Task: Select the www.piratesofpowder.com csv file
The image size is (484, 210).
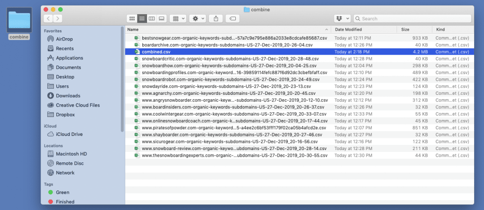Action: pos(299,128)
